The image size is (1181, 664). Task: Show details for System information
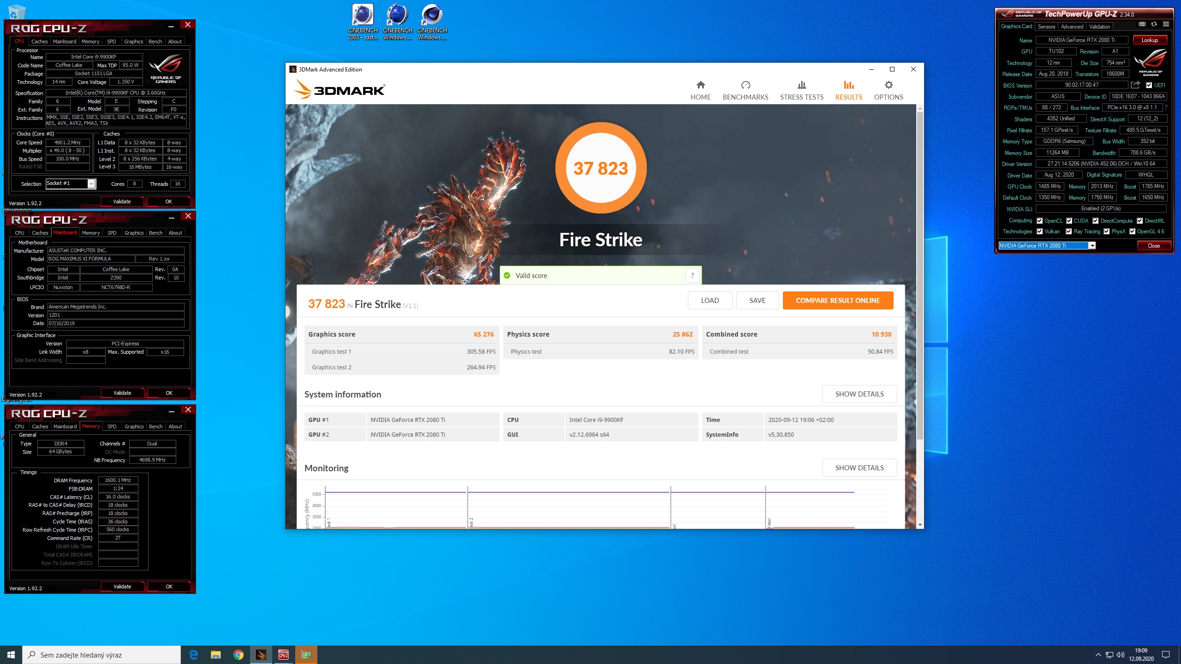pos(859,394)
